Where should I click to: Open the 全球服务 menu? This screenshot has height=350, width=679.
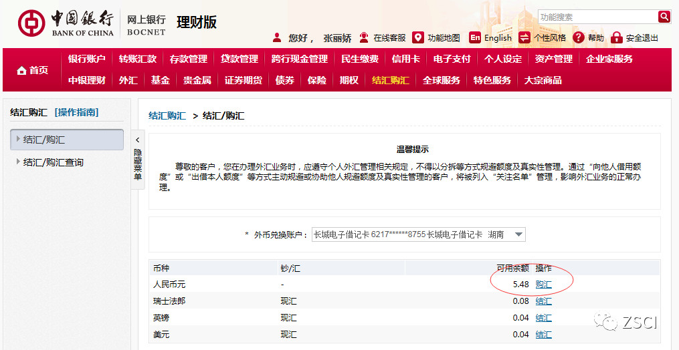click(442, 80)
